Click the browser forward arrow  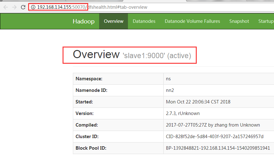click(x=14, y=7)
